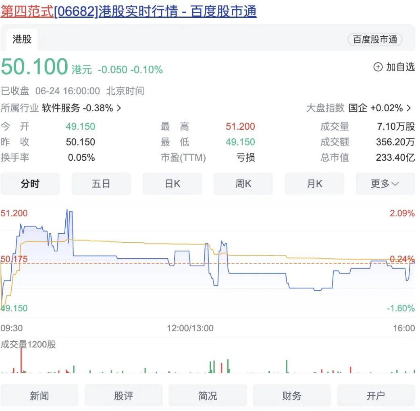Click the 最高 value 51.200

tap(240, 127)
